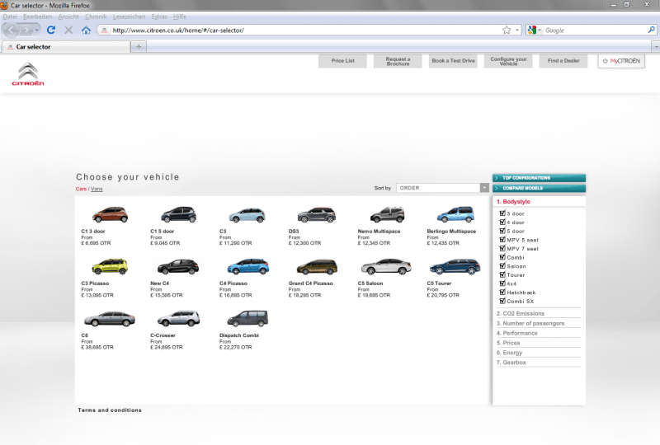Click Book a Test Drive button

[453, 61]
